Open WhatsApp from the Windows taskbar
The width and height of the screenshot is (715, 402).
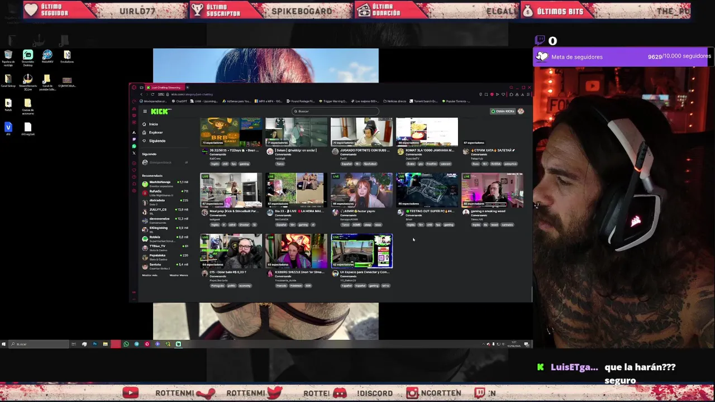pyautogui.click(x=126, y=344)
